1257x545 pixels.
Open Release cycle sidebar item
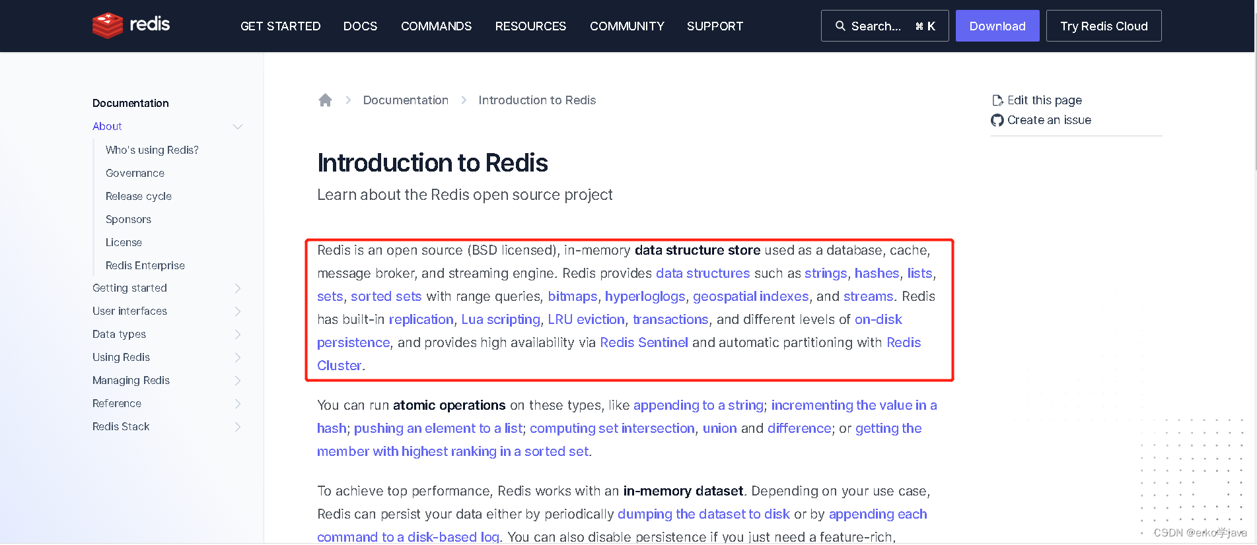pos(139,196)
